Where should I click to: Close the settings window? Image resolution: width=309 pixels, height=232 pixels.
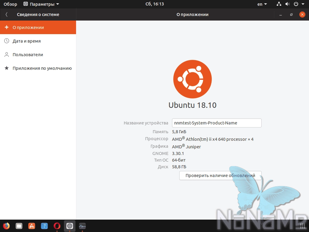(302, 14)
